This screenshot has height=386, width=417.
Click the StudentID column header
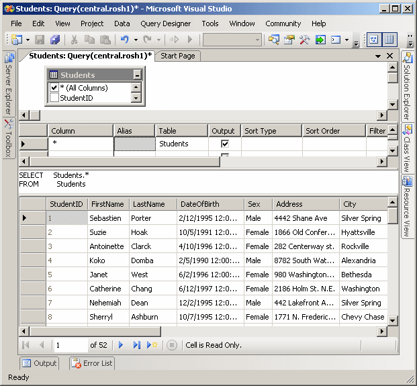click(x=66, y=204)
